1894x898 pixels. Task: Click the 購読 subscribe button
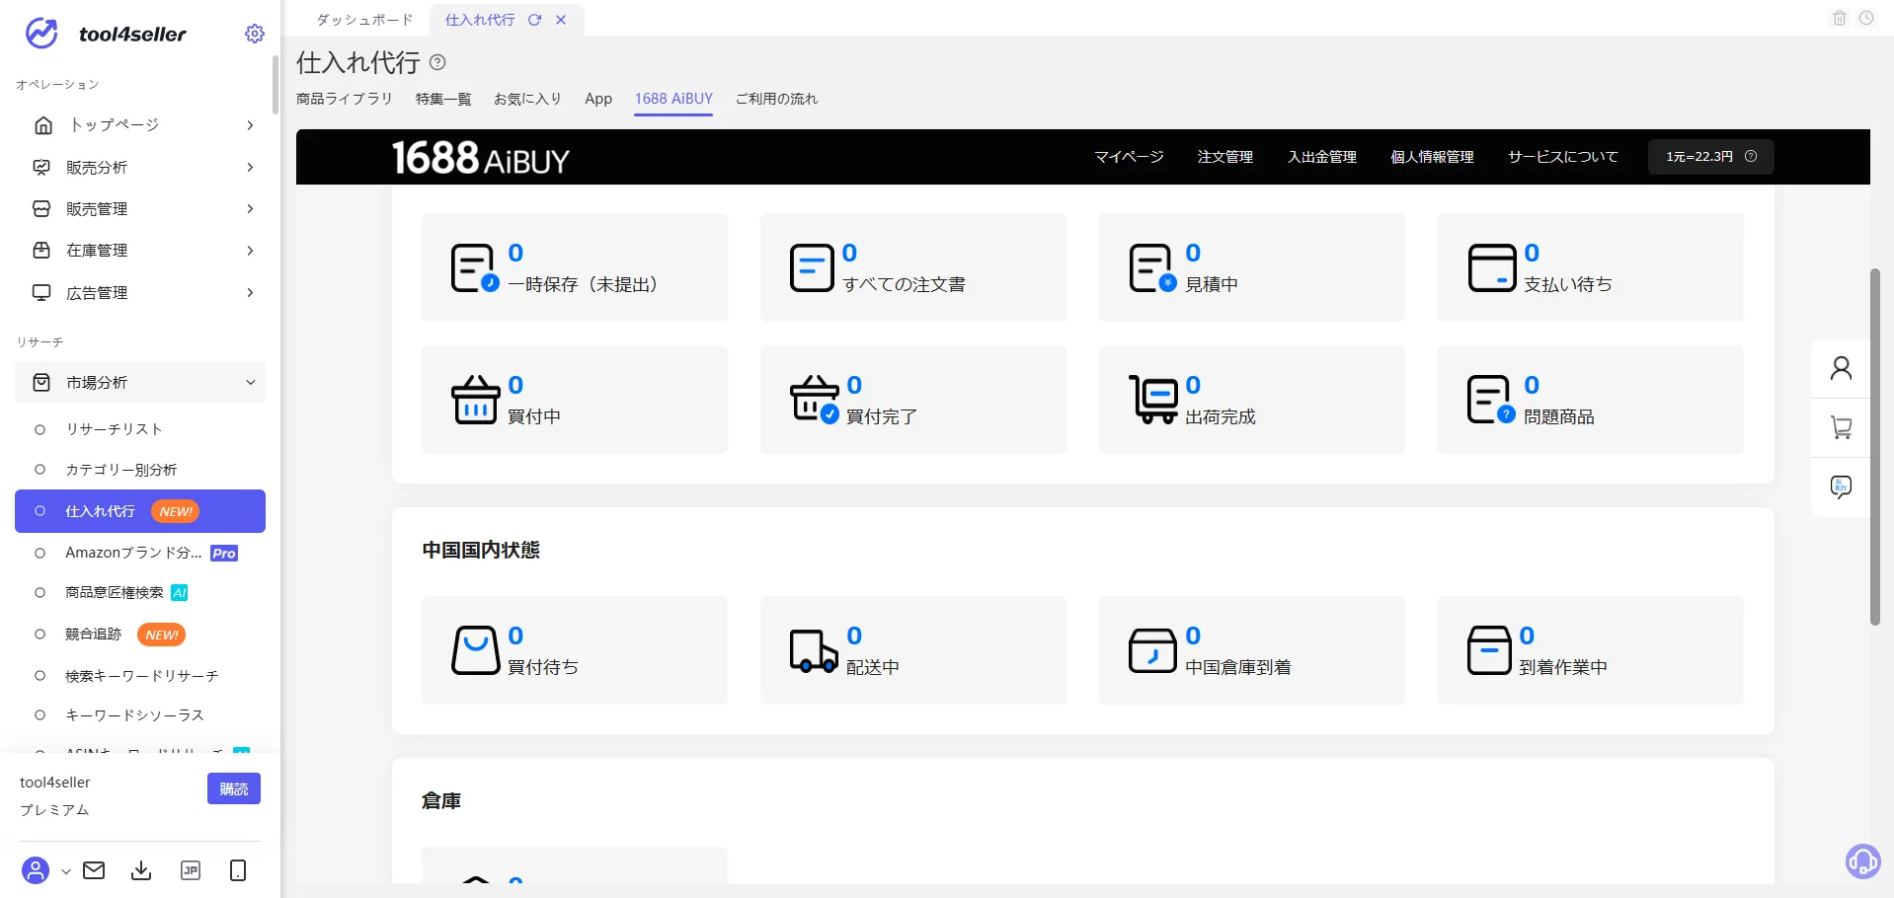[x=234, y=788]
